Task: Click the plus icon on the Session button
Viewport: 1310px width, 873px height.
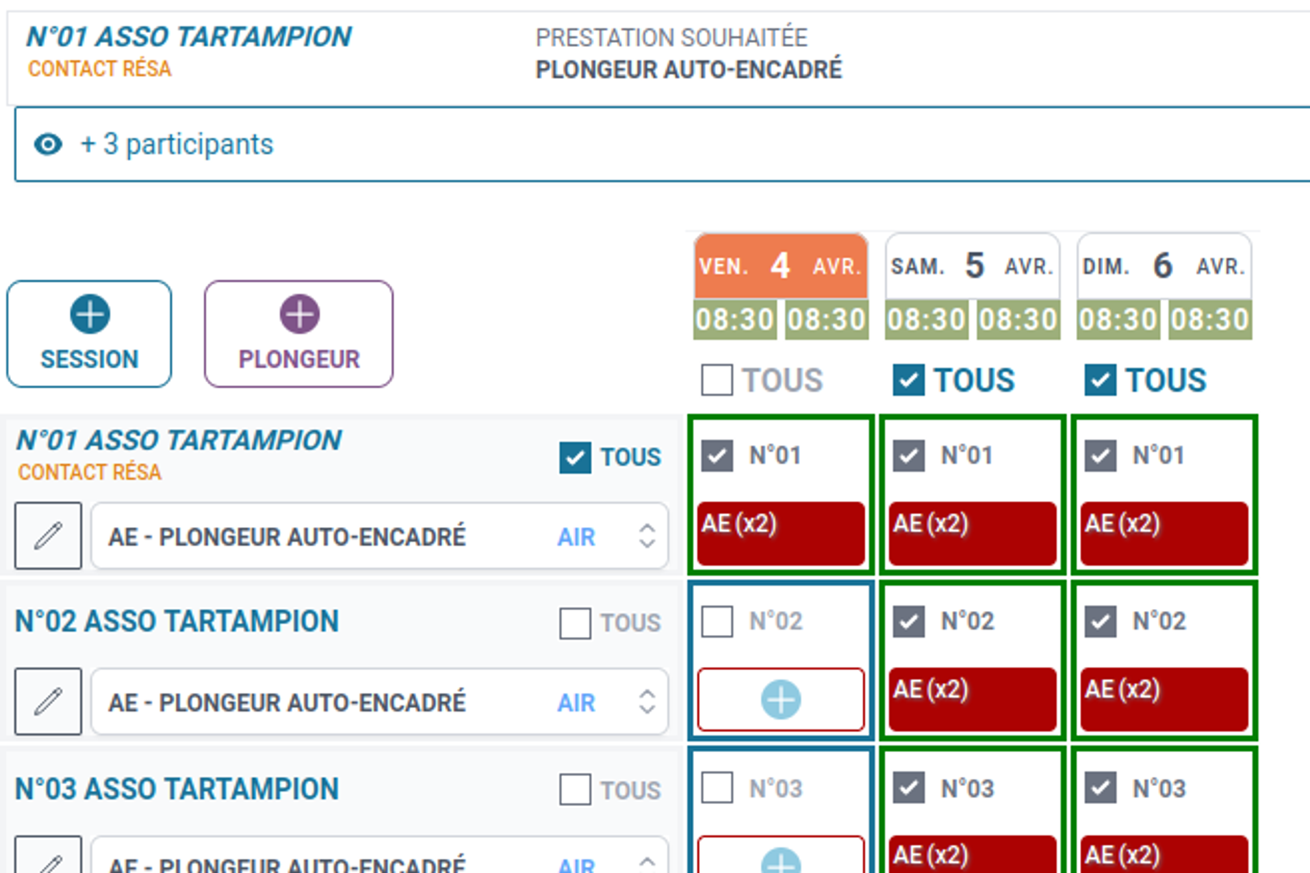Action: coord(90,314)
